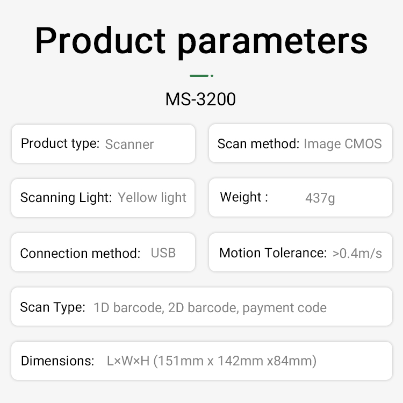Click the "Scanner" value text
403x403 pixels.
[129, 144]
